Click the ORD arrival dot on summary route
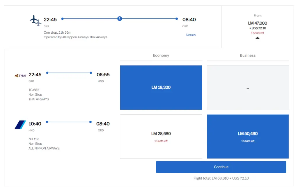Screen dimensions: 298x188 coord(177,19)
